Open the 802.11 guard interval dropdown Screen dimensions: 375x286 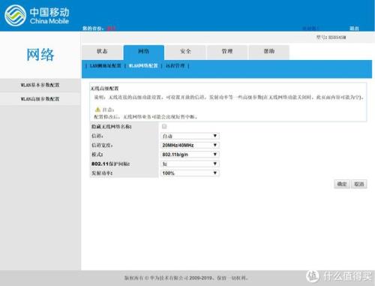coord(190,164)
